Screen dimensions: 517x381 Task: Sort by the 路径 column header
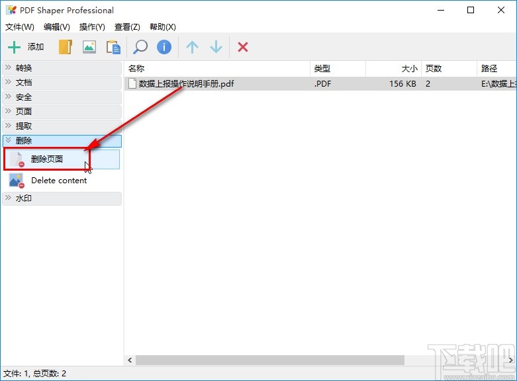tap(497, 69)
